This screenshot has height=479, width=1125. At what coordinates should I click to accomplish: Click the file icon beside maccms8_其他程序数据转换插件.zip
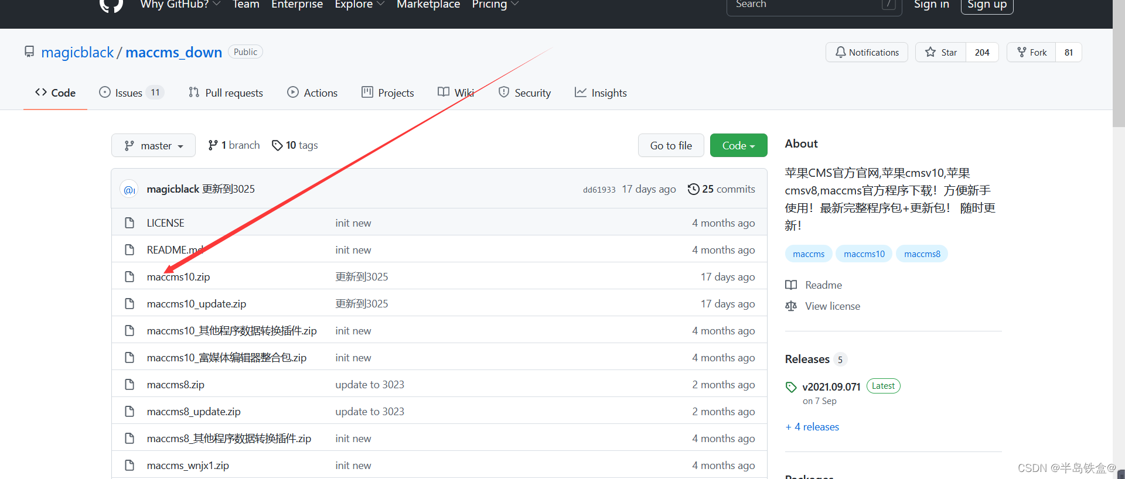129,439
